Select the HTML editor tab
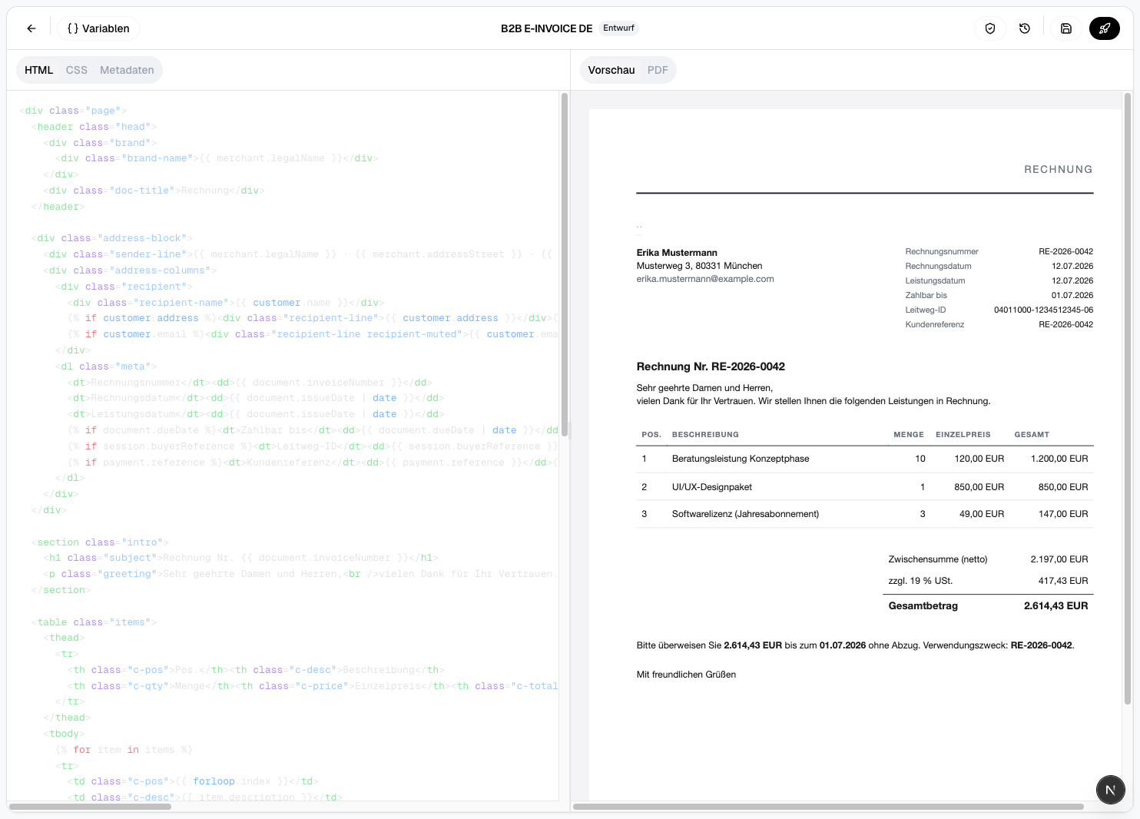 [39, 70]
